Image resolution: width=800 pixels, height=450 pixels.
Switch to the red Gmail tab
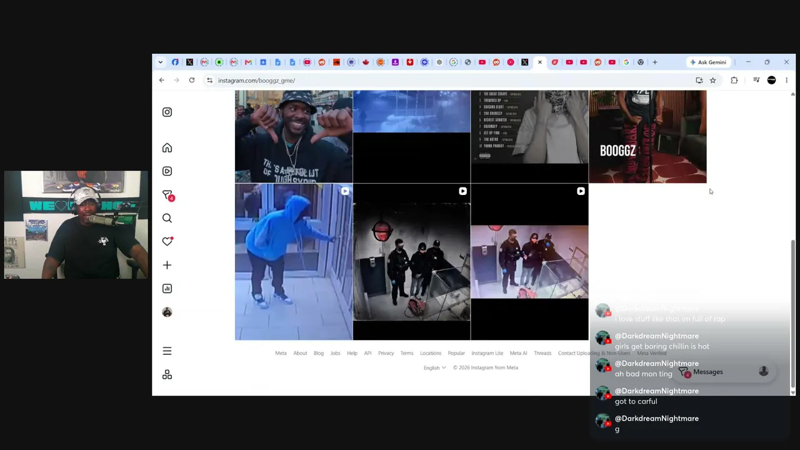[x=248, y=62]
